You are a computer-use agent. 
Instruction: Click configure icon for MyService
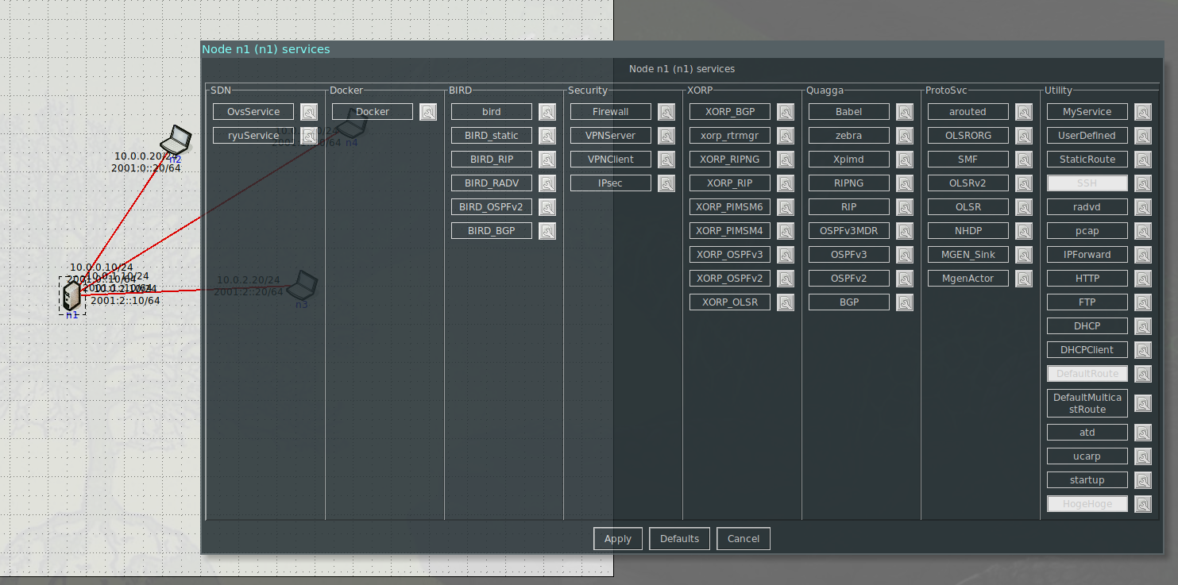tap(1143, 112)
